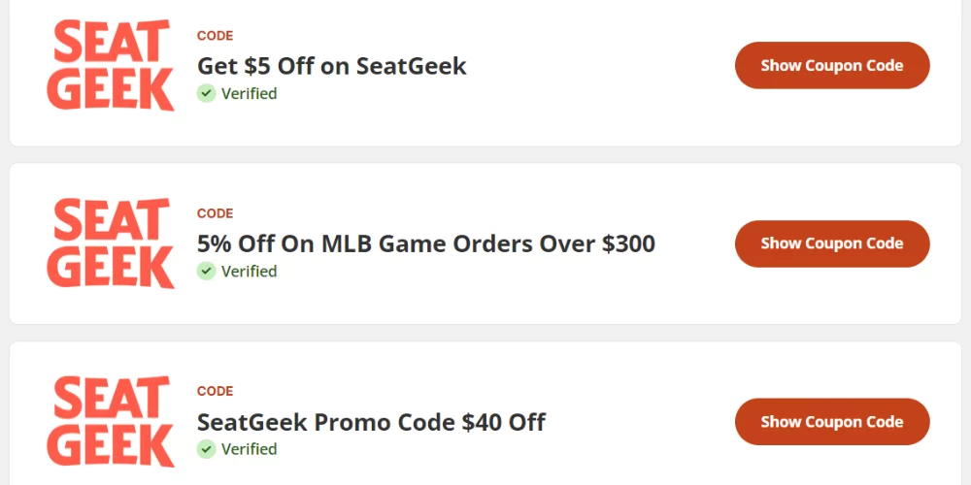This screenshot has width=971, height=485.
Task: Open the "5% Off On MLB Game Orders Over $300" title
Action: click(426, 243)
